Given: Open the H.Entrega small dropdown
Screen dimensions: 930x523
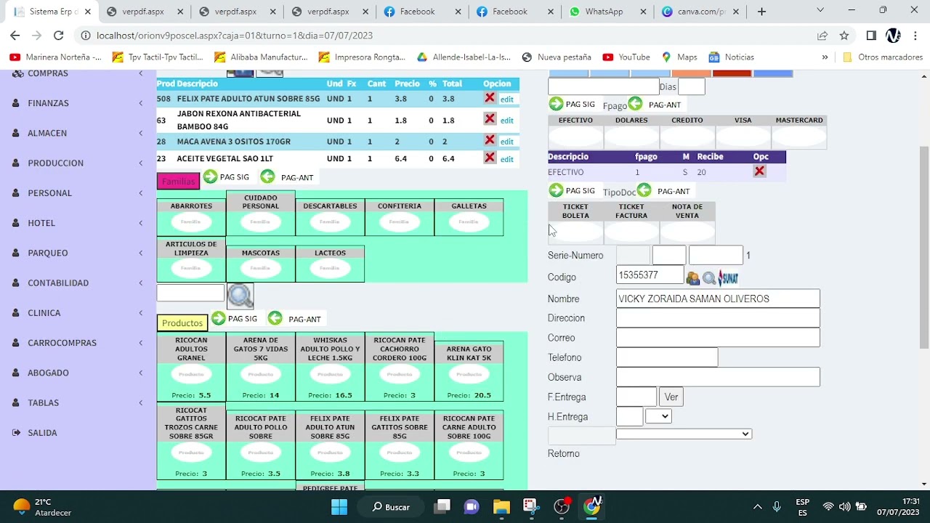Looking at the screenshot, I should pyautogui.click(x=658, y=416).
